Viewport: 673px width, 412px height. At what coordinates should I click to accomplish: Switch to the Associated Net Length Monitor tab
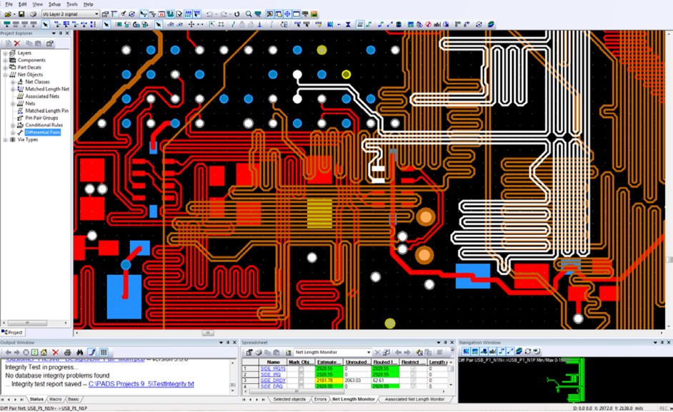coord(414,399)
